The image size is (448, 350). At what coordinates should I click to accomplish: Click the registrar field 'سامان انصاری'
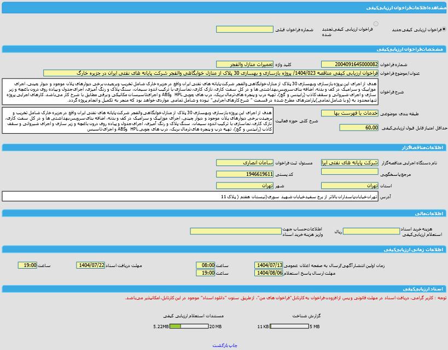[x=244, y=163]
